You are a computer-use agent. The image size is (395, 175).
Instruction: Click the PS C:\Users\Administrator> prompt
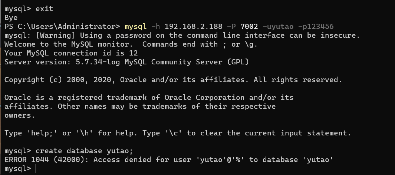click(62, 26)
